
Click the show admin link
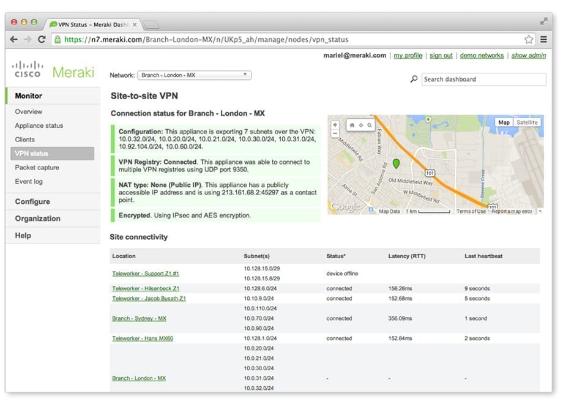tap(529, 55)
